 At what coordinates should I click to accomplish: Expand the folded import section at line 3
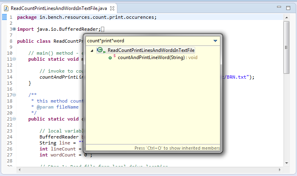(14, 29)
